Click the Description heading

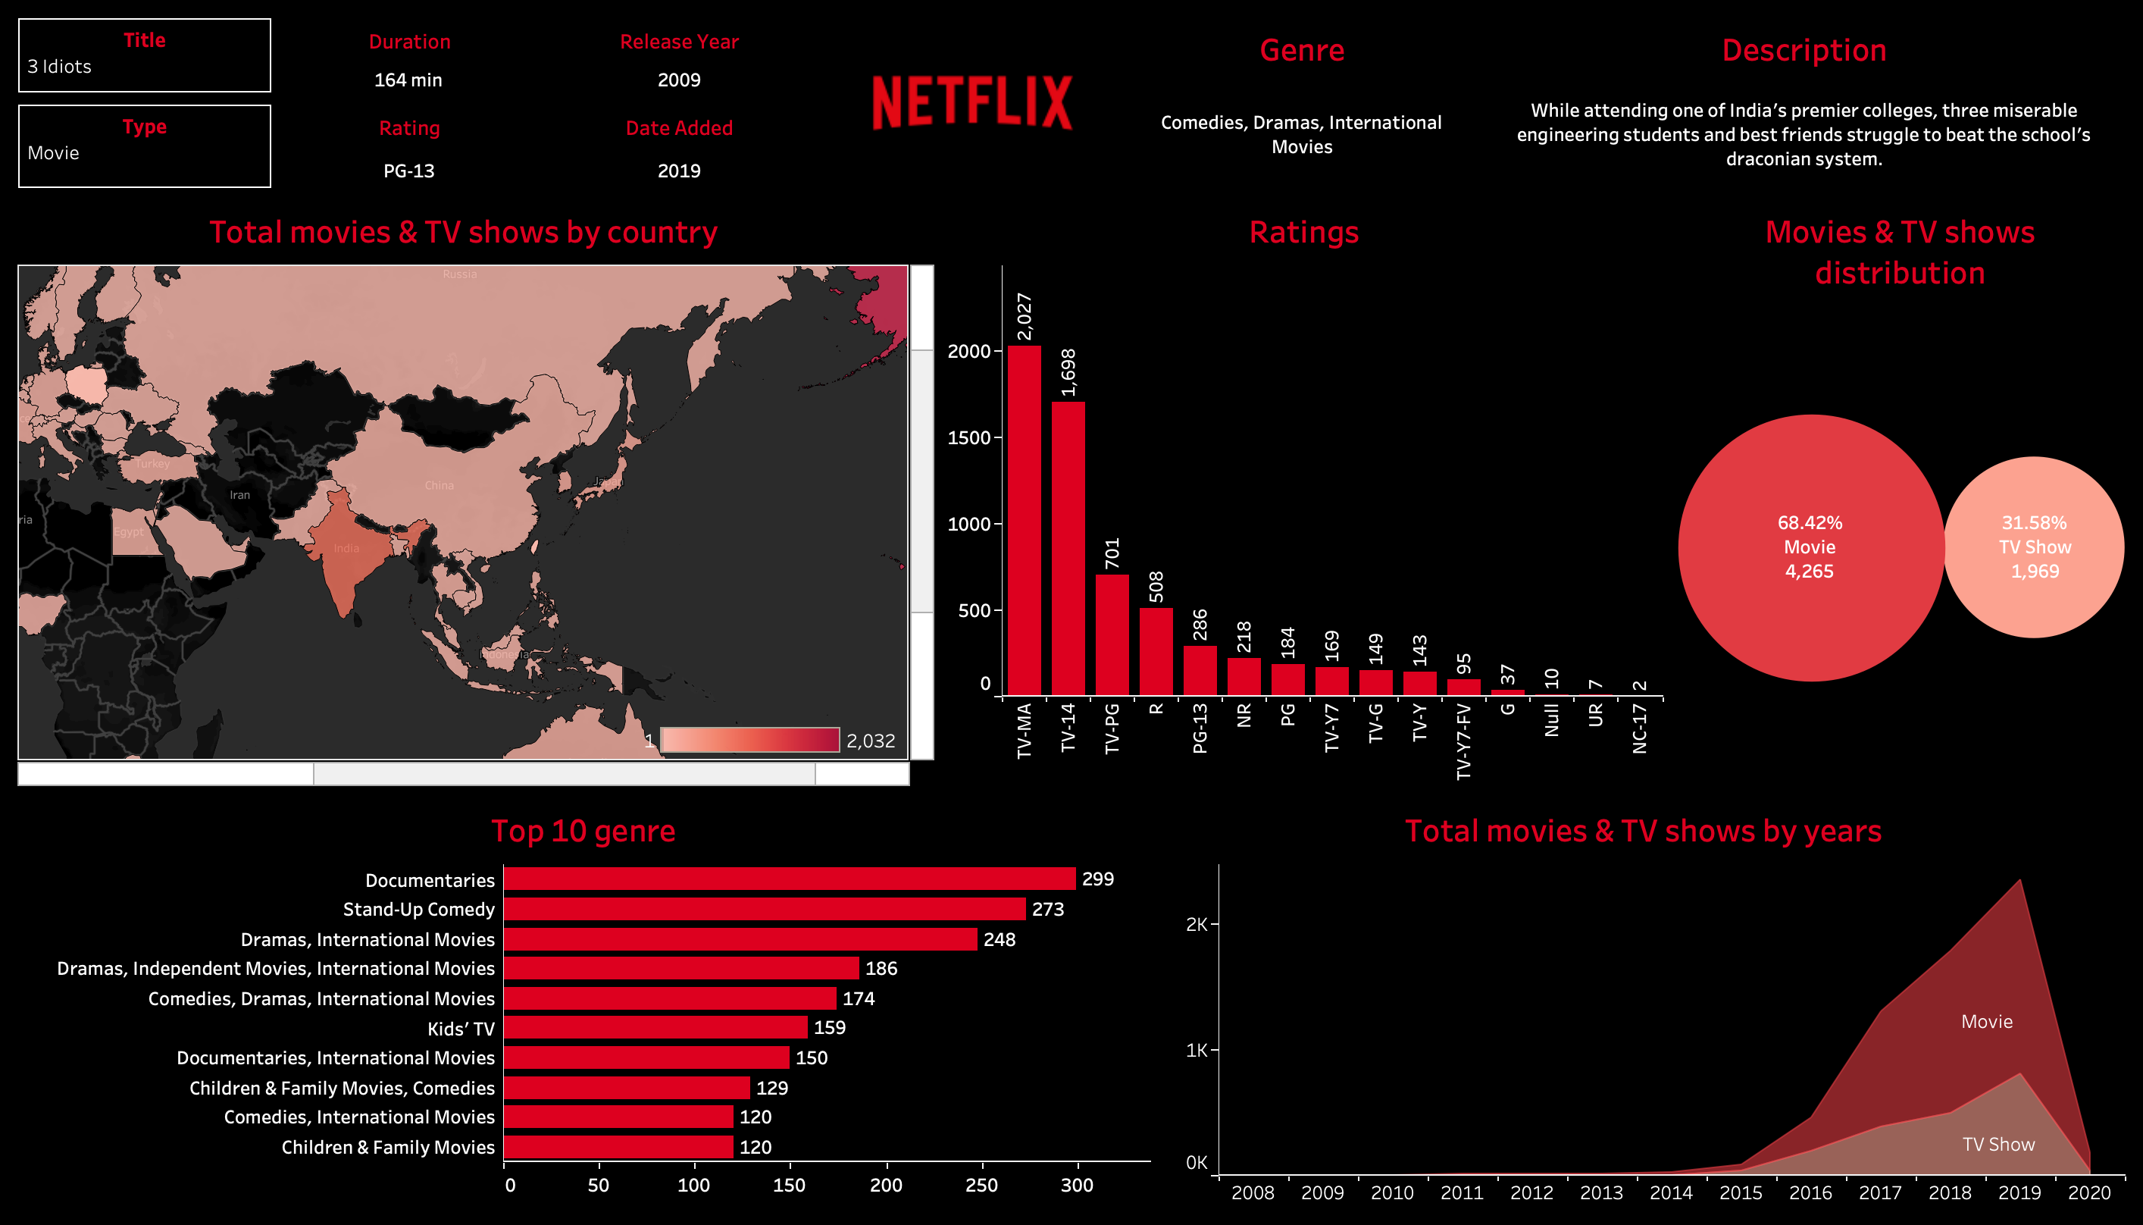(x=1804, y=51)
